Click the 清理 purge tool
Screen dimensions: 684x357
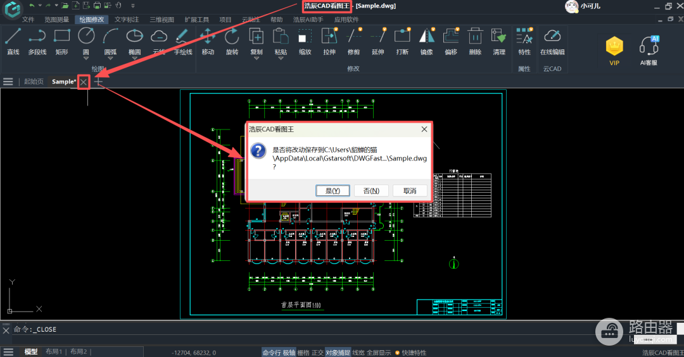point(499,42)
